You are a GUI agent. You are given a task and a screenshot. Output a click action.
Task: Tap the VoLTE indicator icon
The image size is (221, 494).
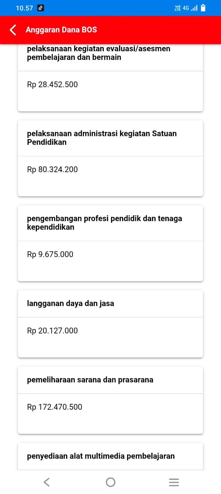[178, 8]
